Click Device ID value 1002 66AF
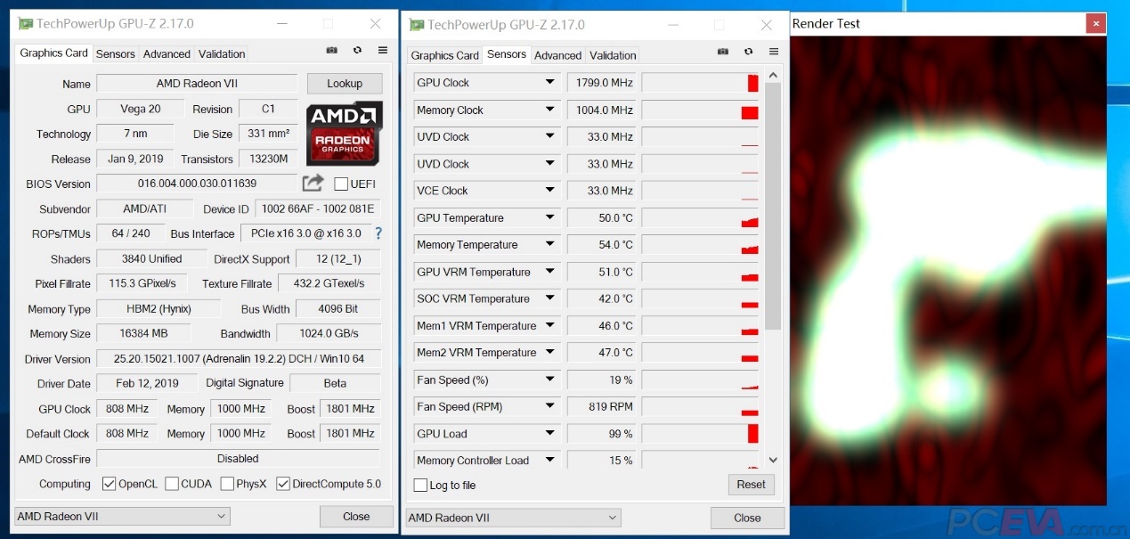 pyautogui.click(x=317, y=208)
